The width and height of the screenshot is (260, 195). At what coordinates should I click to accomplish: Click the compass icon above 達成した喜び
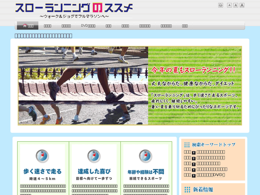tap(94, 156)
